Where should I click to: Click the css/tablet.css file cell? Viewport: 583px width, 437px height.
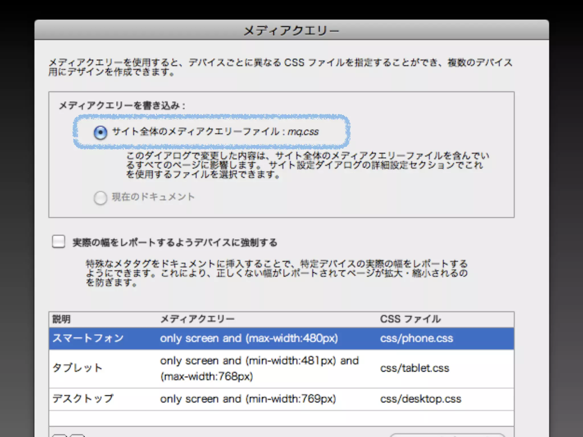pyautogui.click(x=414, y=368)
